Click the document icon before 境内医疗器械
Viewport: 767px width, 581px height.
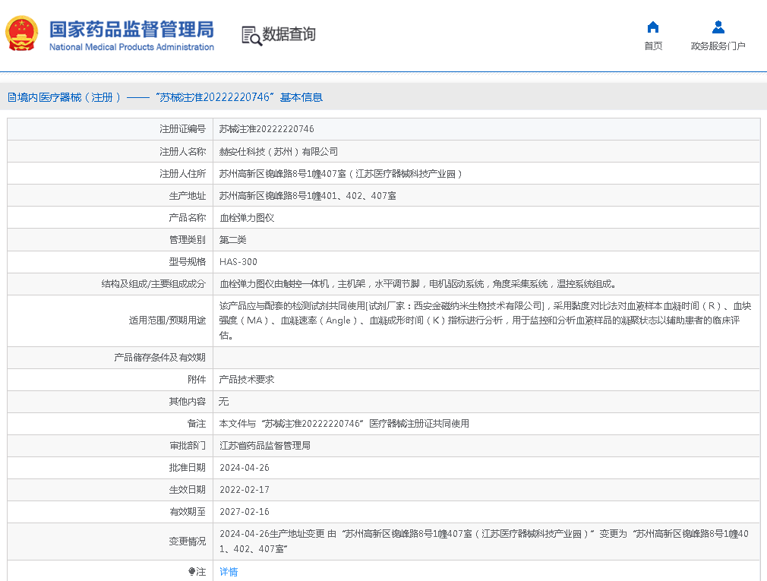tap(11, 97)
